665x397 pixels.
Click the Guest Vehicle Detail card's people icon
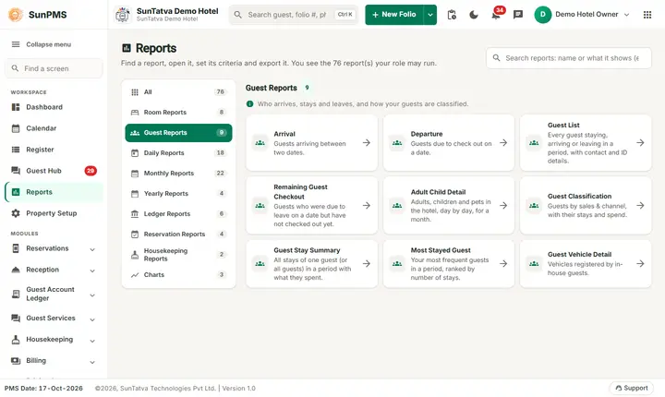[x=534, y=264]
